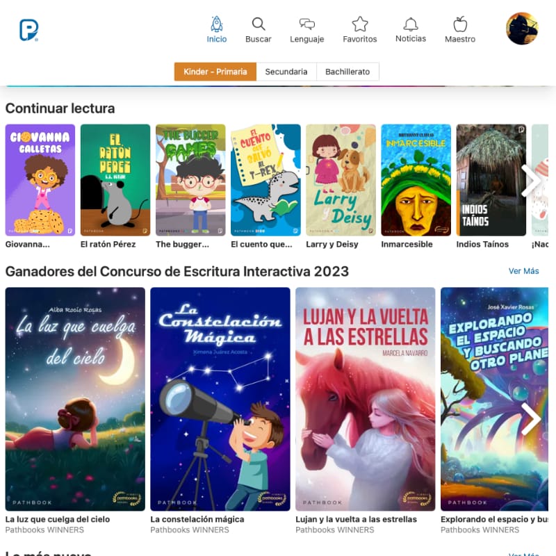Show next Concurso winners with arrow
Image resolution: width=556 pixels, height=556 pixels.
pos(531,418)
